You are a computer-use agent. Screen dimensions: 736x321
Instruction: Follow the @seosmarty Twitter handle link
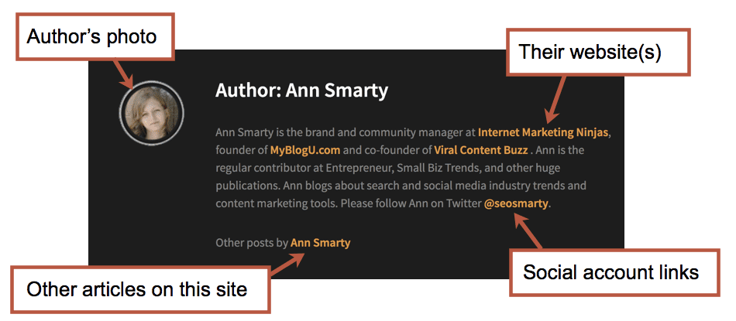tap(516, 204)
